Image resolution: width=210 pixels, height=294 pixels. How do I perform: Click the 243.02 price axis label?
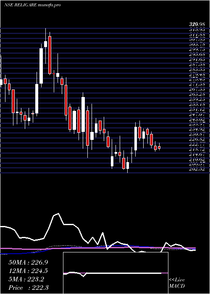point(197,121)
